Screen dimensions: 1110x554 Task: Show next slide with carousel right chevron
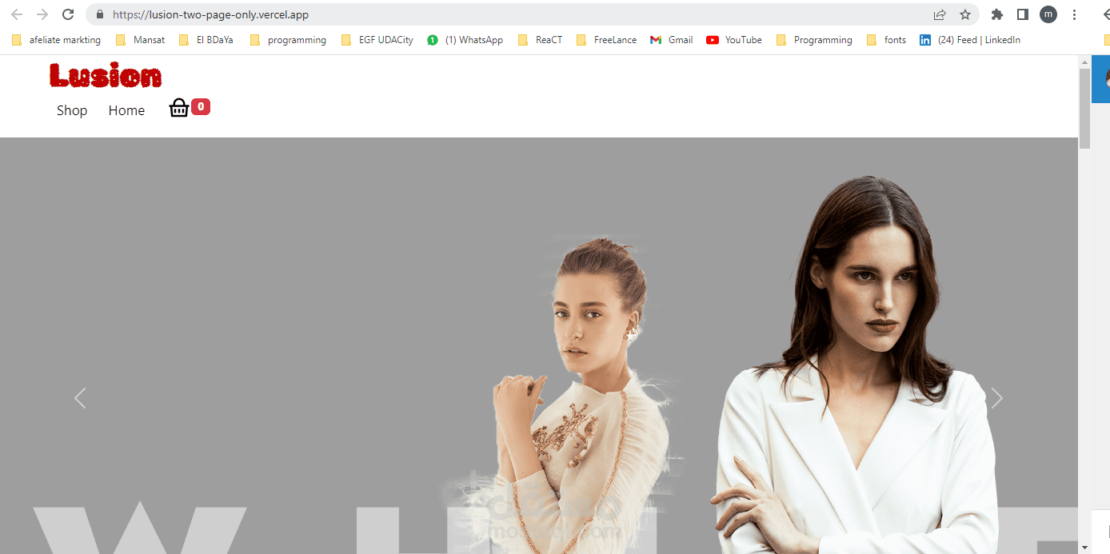coord(996,398)
